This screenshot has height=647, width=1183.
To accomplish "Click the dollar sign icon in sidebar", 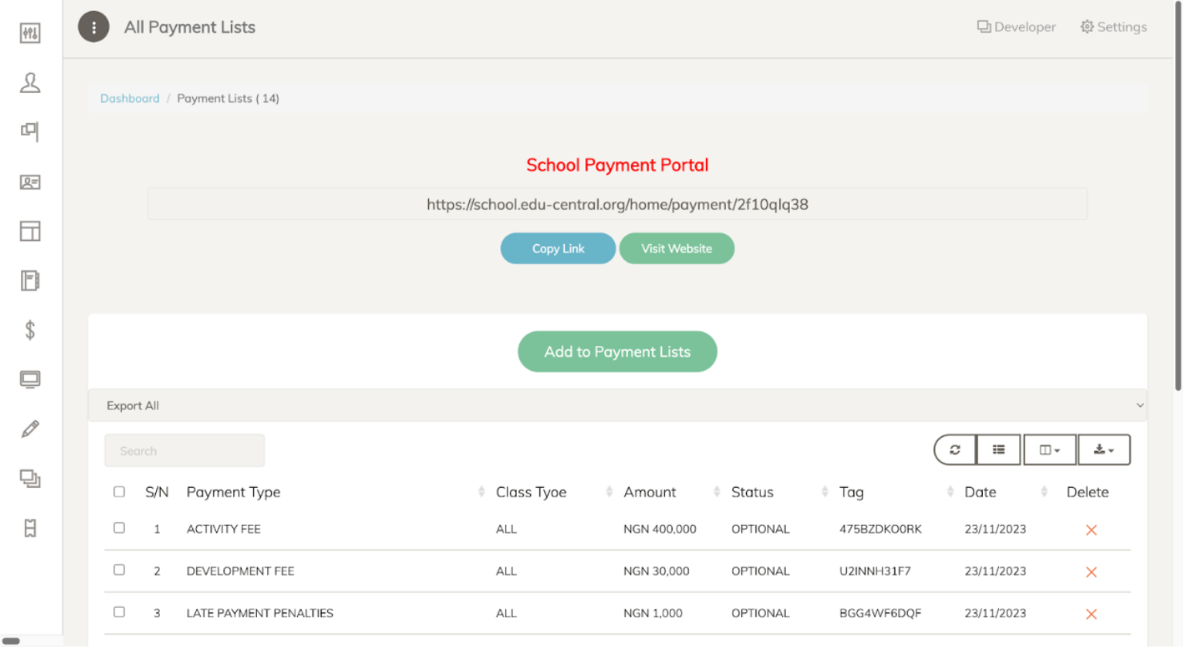I will point(30,330).
